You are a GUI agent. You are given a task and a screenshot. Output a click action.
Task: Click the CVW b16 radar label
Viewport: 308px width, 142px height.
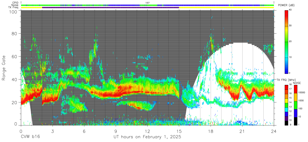tap(30, 137)
